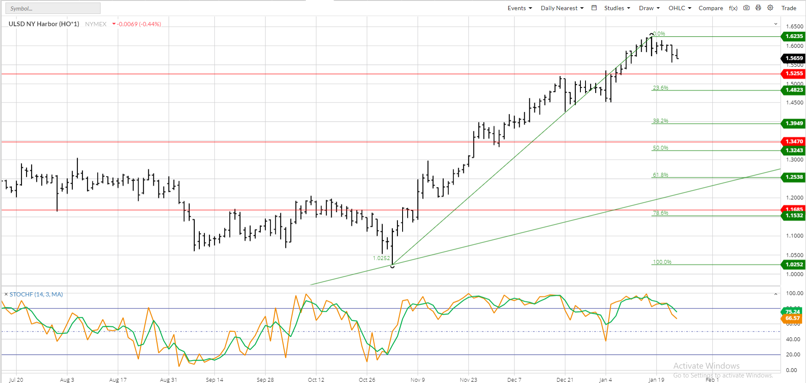Click the Trade button
The width and height of the screenshot is (806, 383).
pyautogui.click(x=789, y=8)
